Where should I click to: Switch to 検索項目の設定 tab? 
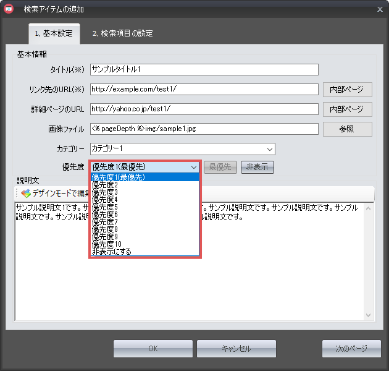click(x=122, y=33)
